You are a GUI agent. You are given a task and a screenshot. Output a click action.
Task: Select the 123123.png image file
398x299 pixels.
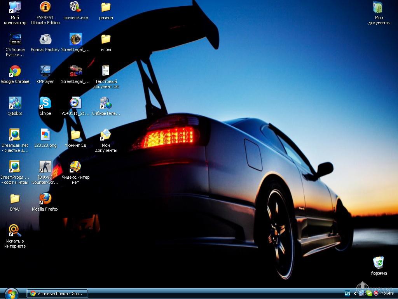[x=45, y=135]
